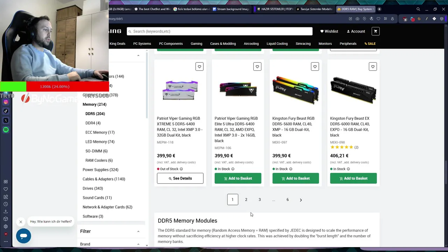Screen dimensions: 448x252
Task: See details of Patriot Viper XTREME 5
Action: (180, 178)
